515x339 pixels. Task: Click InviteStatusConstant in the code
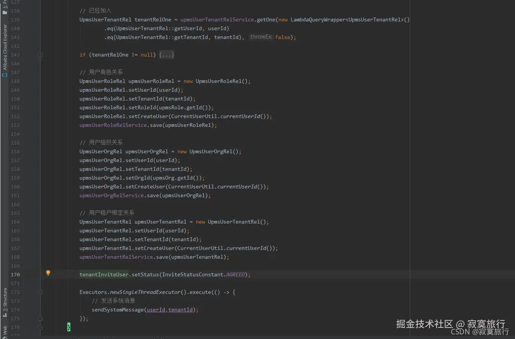tap(193, 274)
